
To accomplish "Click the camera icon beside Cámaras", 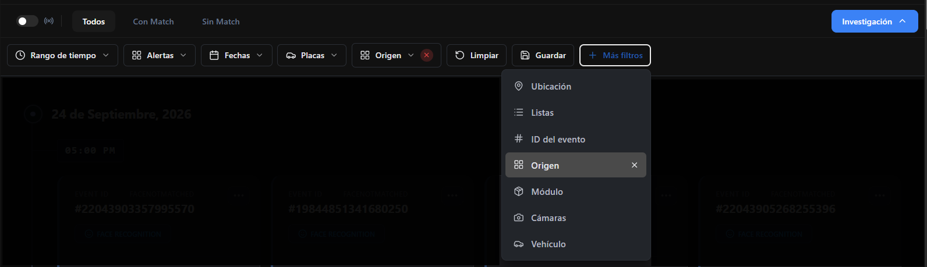I will (x=519, y=218).
